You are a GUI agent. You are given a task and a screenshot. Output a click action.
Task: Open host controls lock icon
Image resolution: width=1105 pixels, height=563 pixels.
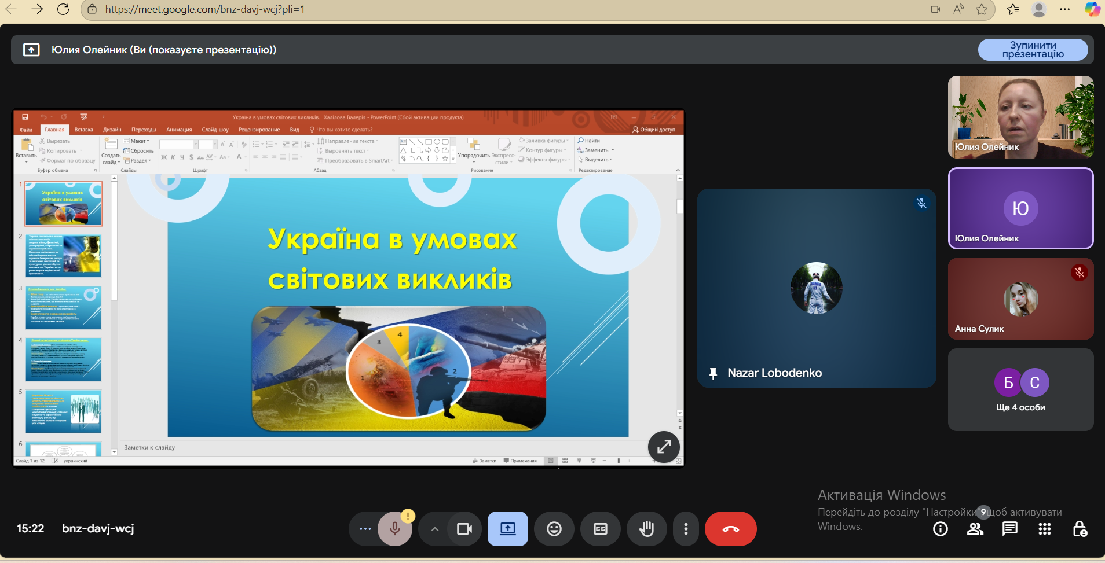[x=1080, y=529]
